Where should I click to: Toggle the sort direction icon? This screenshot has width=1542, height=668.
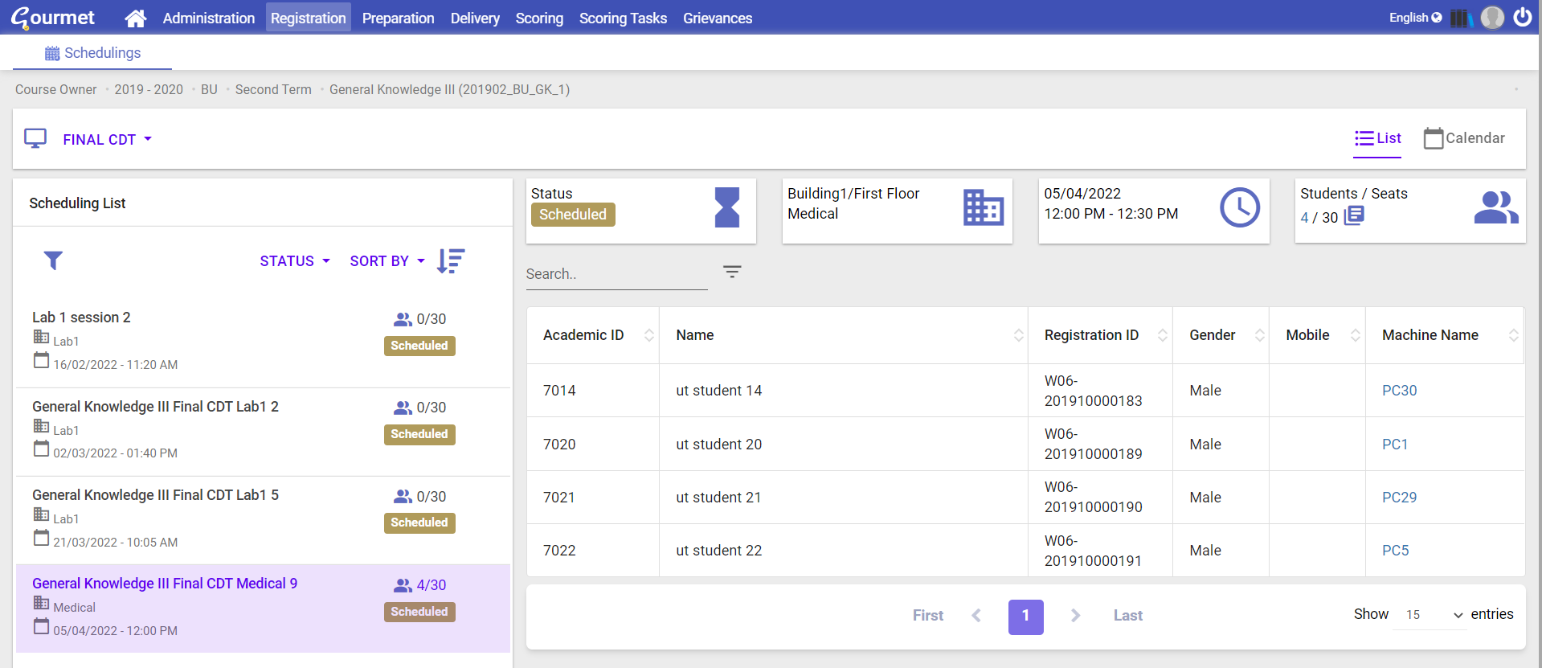451,261
